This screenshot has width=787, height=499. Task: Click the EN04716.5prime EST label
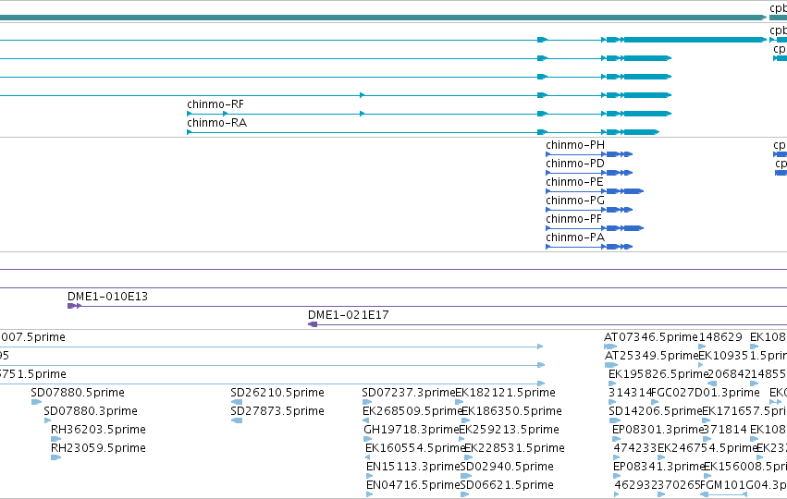point(413,485)
